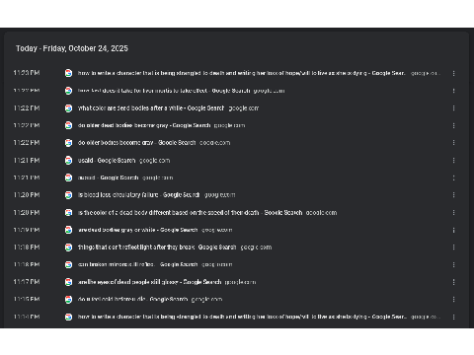Screen dimensions: 474x355
Task: Click the 'Today - Friday, October 24, 2025' heading
Action: (x=72, y=48)
